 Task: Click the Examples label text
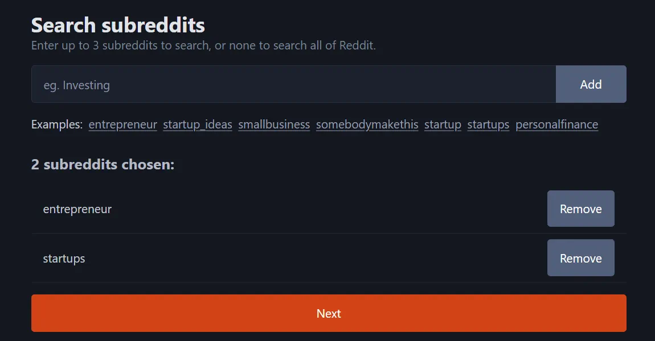(x=57, y=124)
